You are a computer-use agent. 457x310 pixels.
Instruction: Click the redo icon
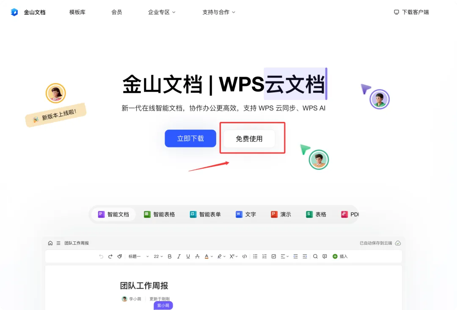point(110,256)
